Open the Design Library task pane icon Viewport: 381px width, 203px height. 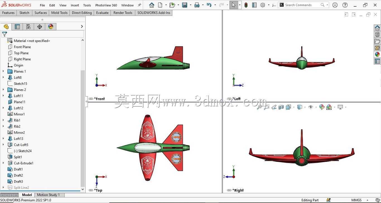[x=377, y=34]
